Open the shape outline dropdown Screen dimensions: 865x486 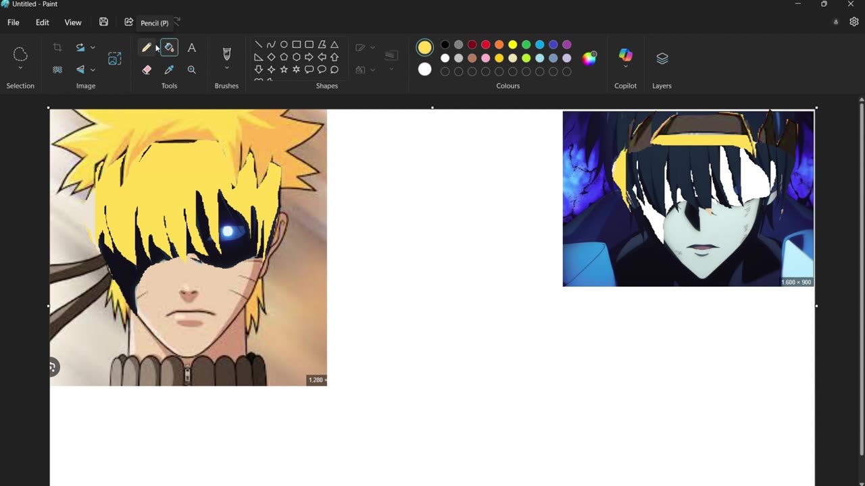[x=372, y=48]
